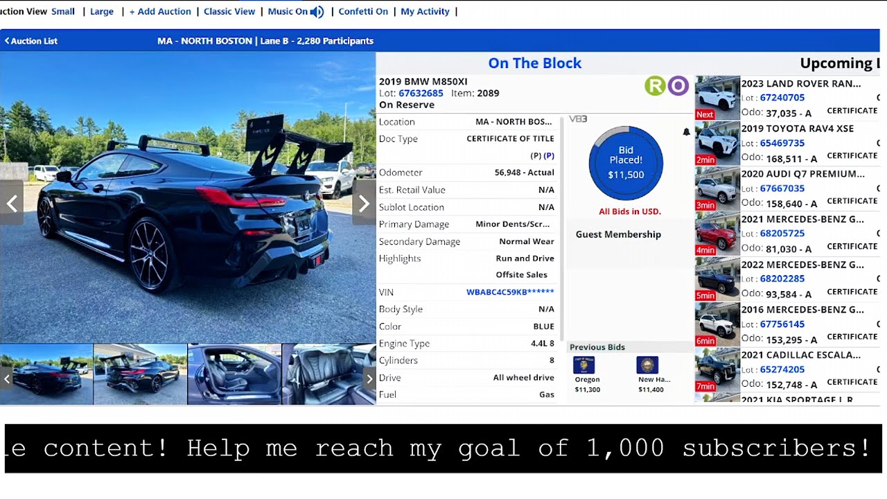The image size is (887, 499).
Task: Select the 2023 Land Rover thumbnail
Action: (717, 98)
